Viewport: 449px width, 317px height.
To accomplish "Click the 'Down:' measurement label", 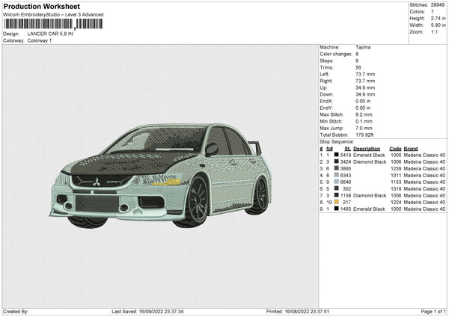I will (327, 94).
